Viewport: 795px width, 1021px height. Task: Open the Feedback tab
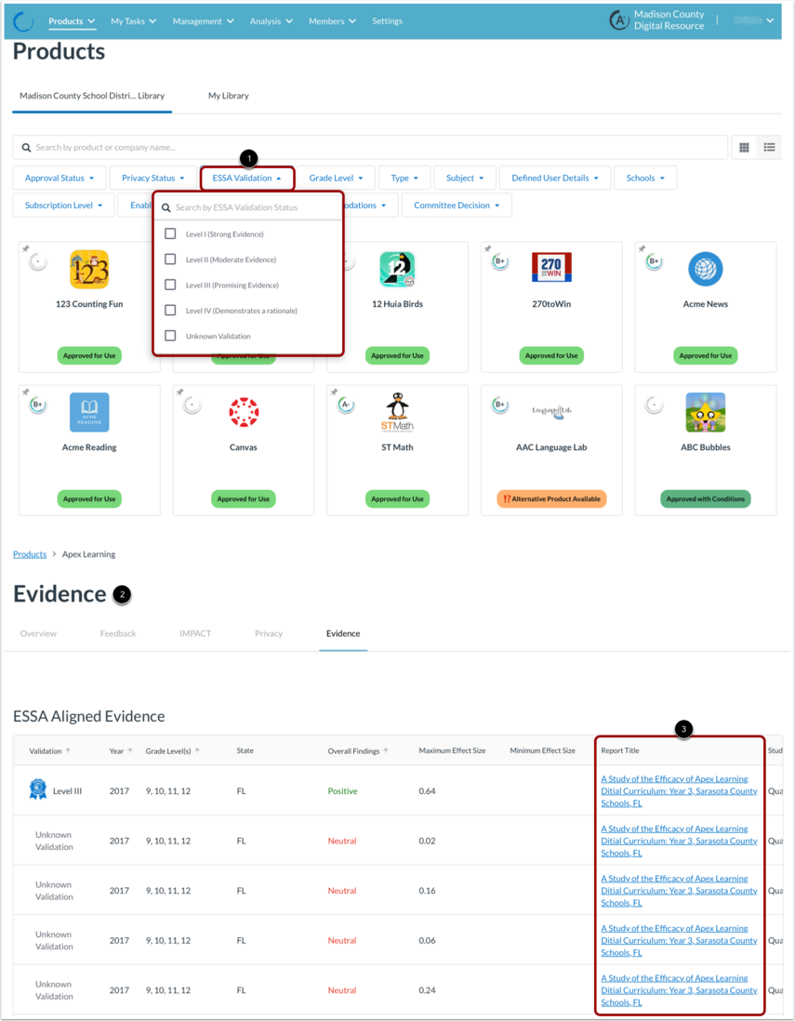point(118,633)
